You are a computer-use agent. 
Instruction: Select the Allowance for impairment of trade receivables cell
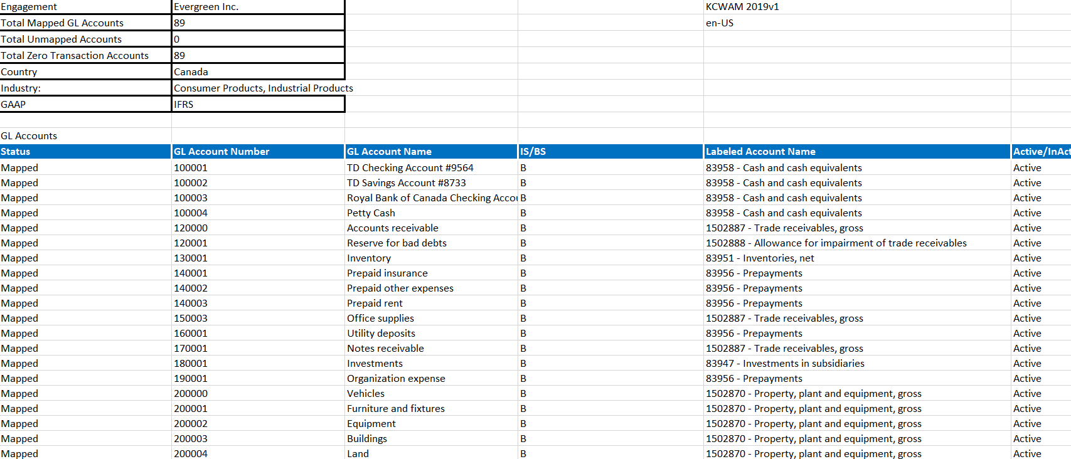coord(856,243)
